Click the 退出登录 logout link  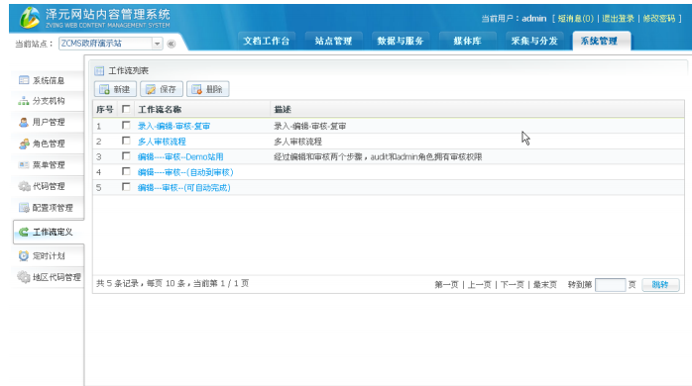(x=618, y=19)
